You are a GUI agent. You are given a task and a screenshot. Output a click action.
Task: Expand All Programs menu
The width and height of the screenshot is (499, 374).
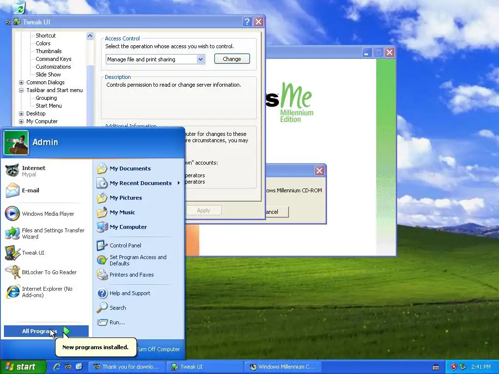click(x=46, y=331)
